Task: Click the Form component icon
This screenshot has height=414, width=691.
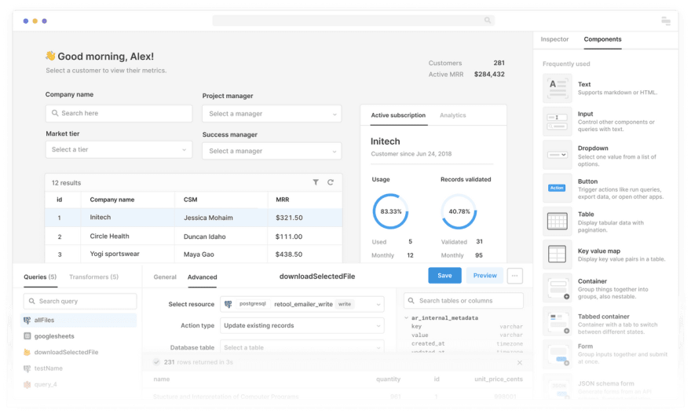Action: coord(557,354)
